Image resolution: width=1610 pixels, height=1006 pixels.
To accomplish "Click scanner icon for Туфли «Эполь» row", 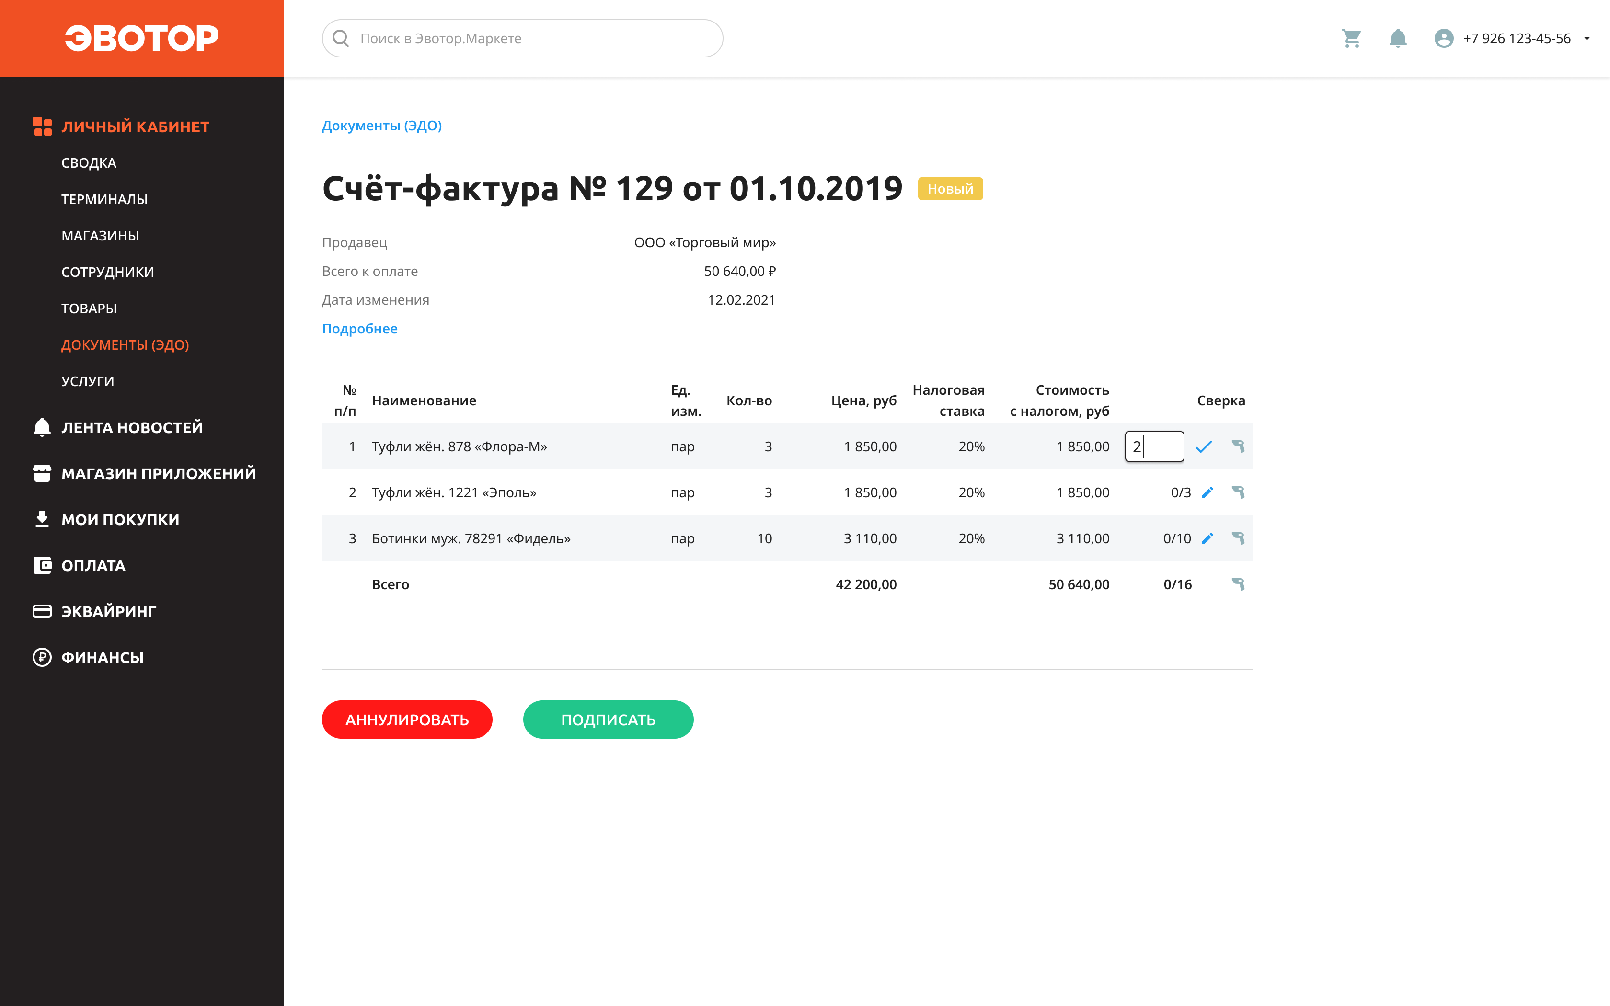I will pos(1238,492).
